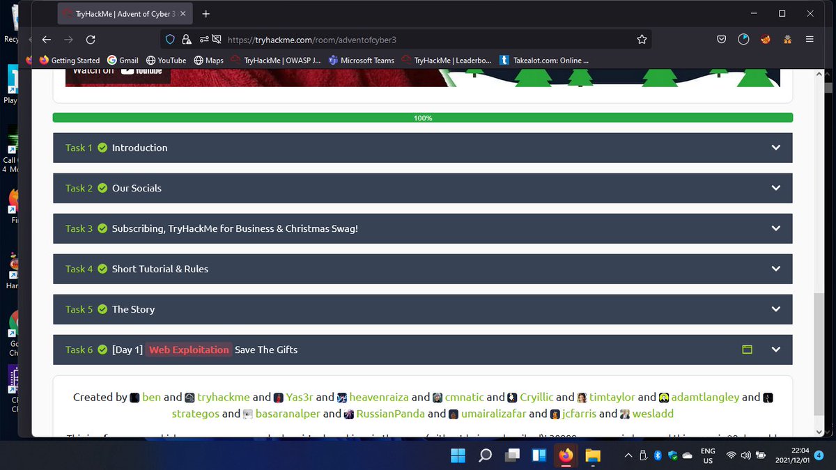Open the Firefox application menu

(x=809, y=40)
